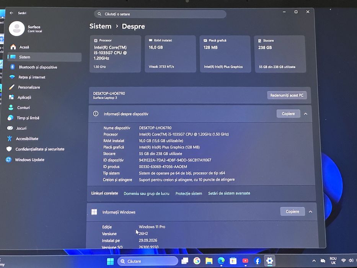Open Windows Start menu on taskbar
Image resolution: width=357 pixels, height=268 pixels.
tap(111, 261)
